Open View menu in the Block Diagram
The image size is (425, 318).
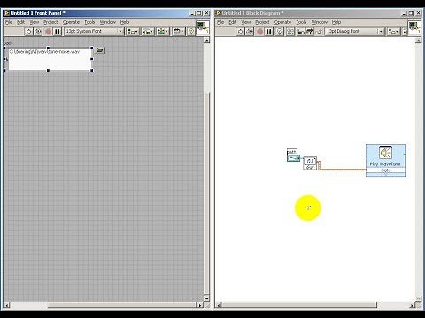pyautogui.click(x=246, y=22)
